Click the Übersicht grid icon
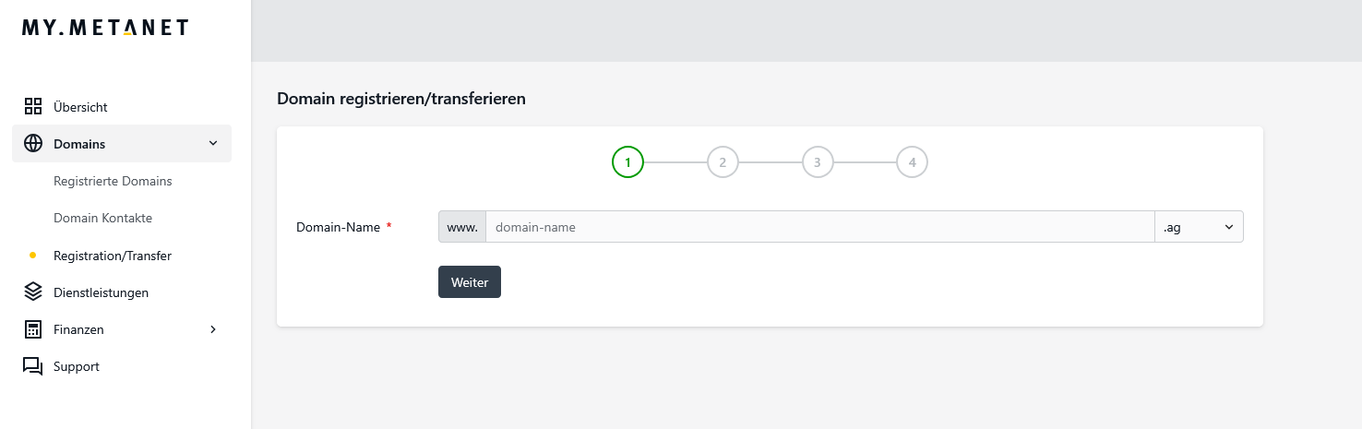This screenshot has height=429, width=1362. click(x=33, y=107)
